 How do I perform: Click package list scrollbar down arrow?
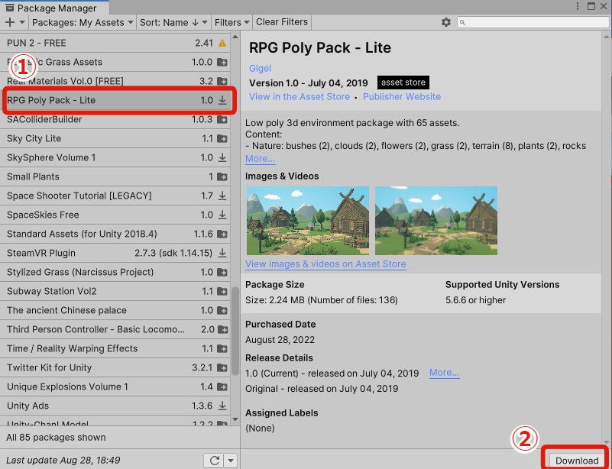235,419
